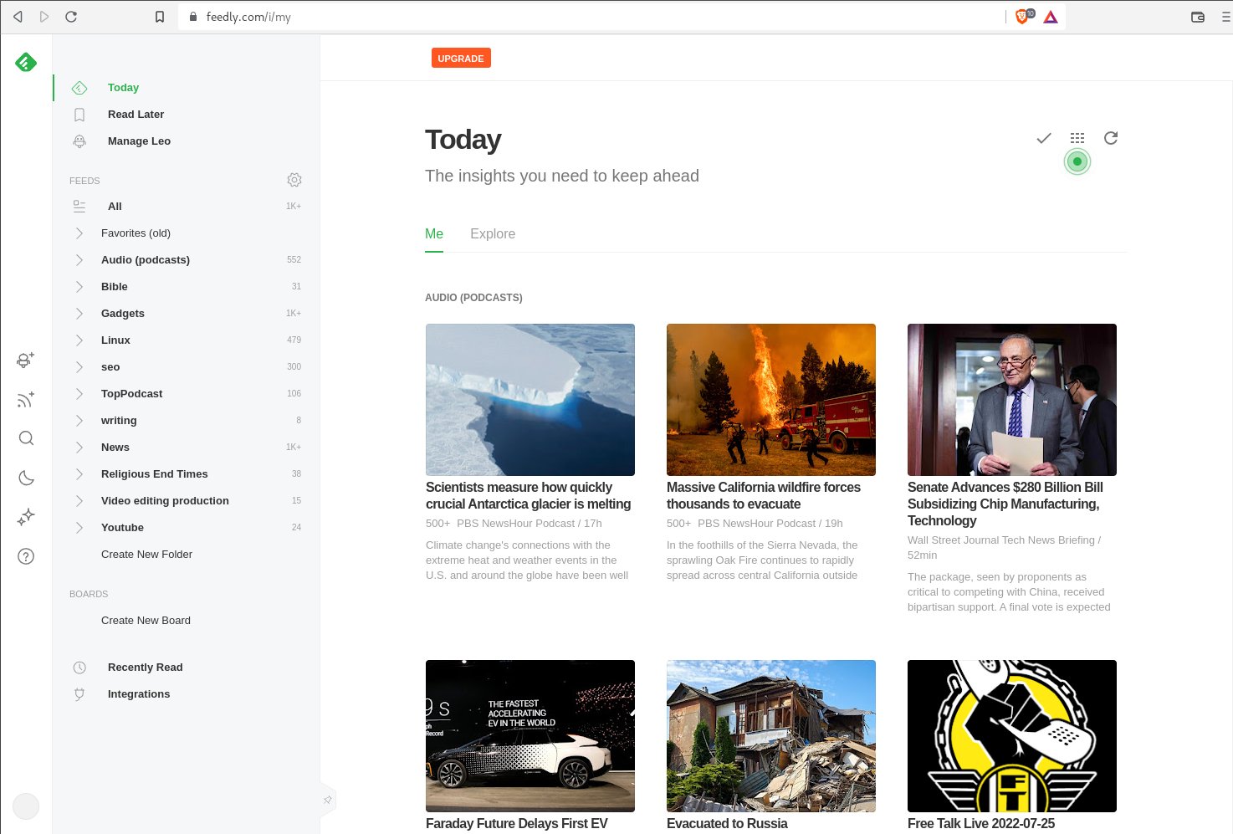Toggle dark mode with the moon icon
This screenshot has width=1233, height=834.
(x=25, y=478)
